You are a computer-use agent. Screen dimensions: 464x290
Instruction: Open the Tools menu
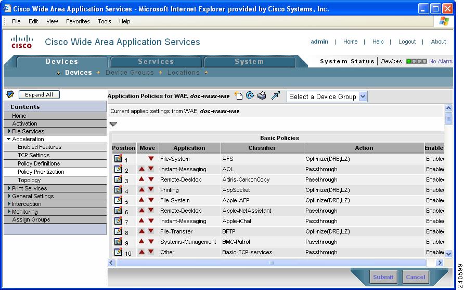point(105,21)
